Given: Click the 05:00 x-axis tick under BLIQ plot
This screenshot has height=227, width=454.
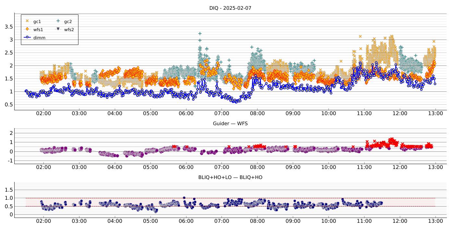Looking at the screenshot, I should [x=150, y=221].
